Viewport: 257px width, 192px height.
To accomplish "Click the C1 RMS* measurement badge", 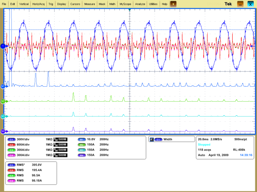I will [x=11, y=165].
